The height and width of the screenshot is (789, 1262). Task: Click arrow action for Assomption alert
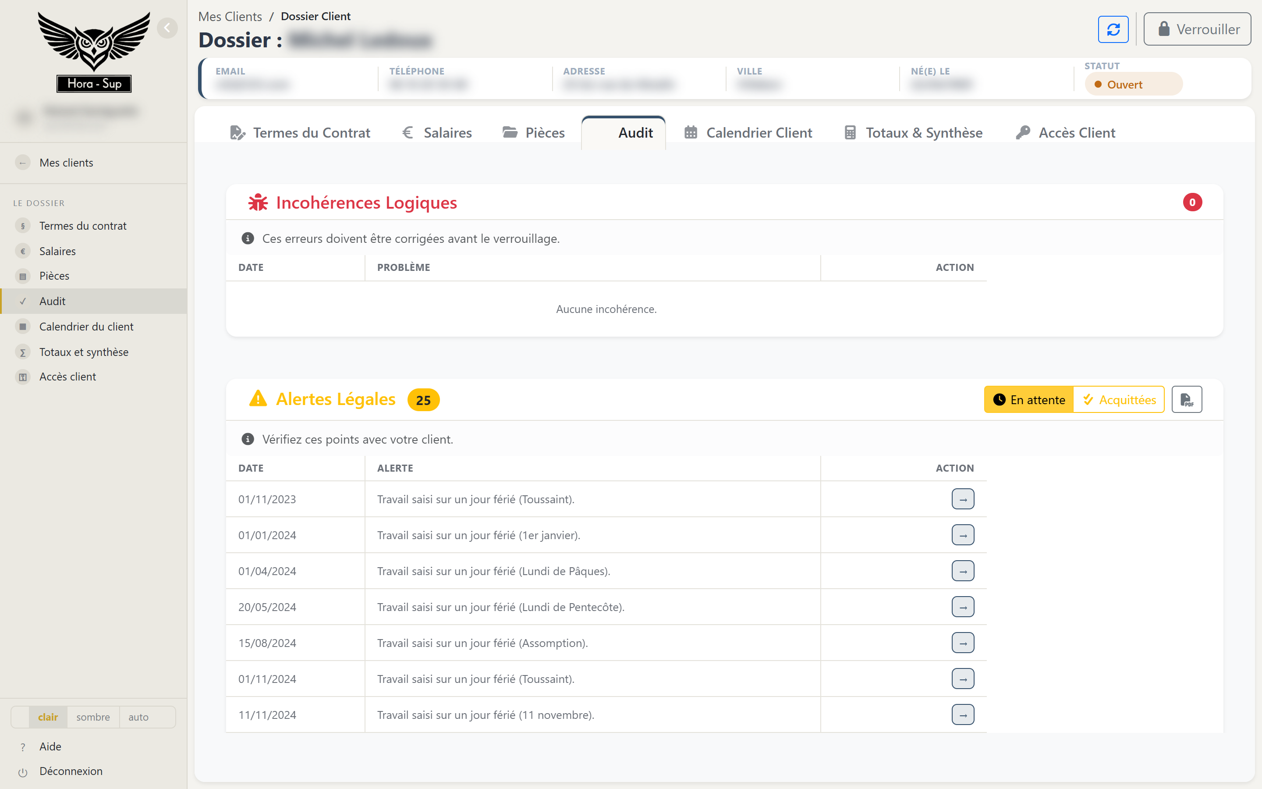pos(963,643)
